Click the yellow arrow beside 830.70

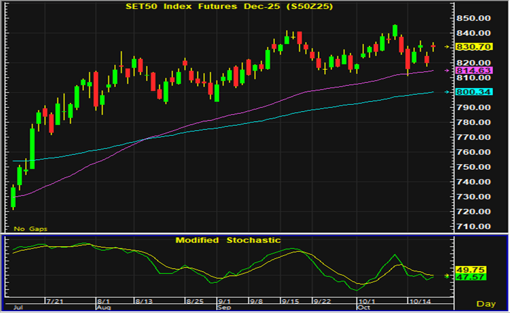(447, 47)
